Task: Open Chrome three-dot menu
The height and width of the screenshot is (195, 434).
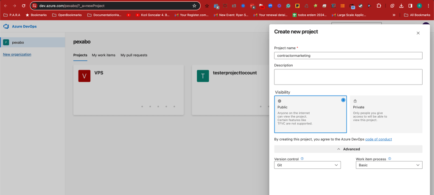Action: 428,5
